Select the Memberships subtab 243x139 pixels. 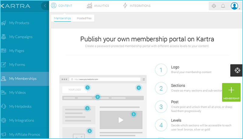(62, 18)
